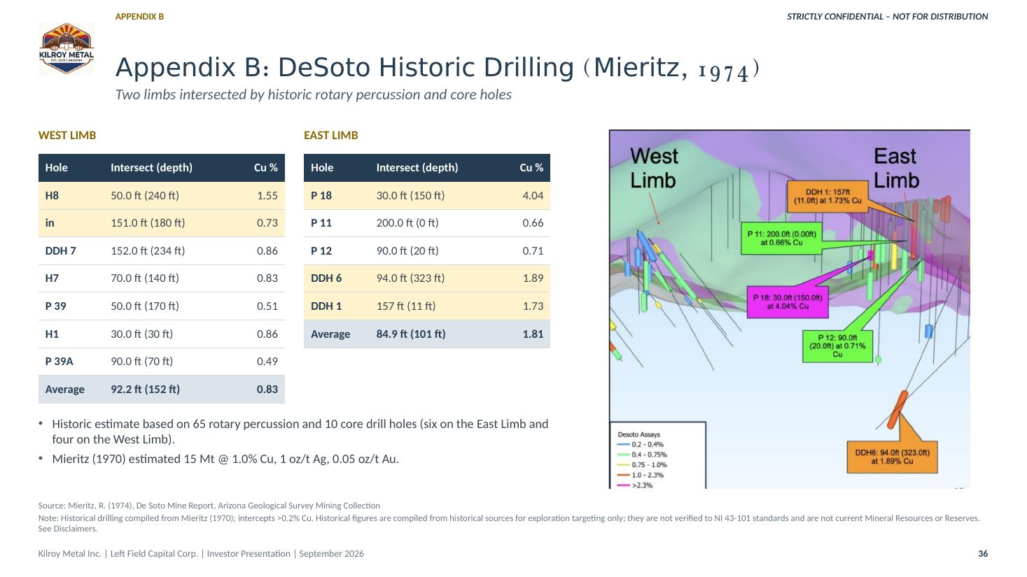The height and width of the screenshot is (577, 1027).
Task: Select the footer "Kilroy Metal Inc. | Left Field Capital Corp."
Action: point(201,554)
